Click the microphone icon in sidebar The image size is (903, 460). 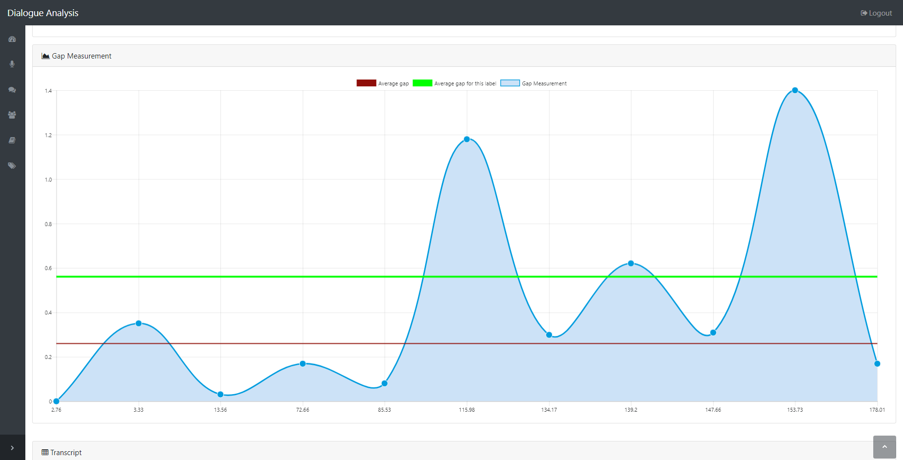(12, 64)
